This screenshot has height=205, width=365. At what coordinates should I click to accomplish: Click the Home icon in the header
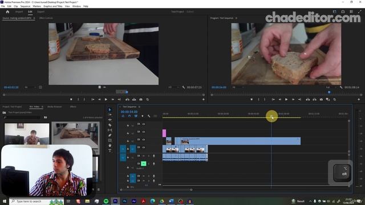(x=7, y=11)
